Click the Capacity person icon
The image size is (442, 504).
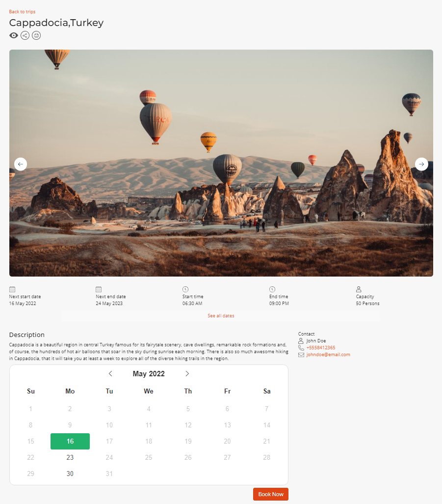click(x=359, y=289)
